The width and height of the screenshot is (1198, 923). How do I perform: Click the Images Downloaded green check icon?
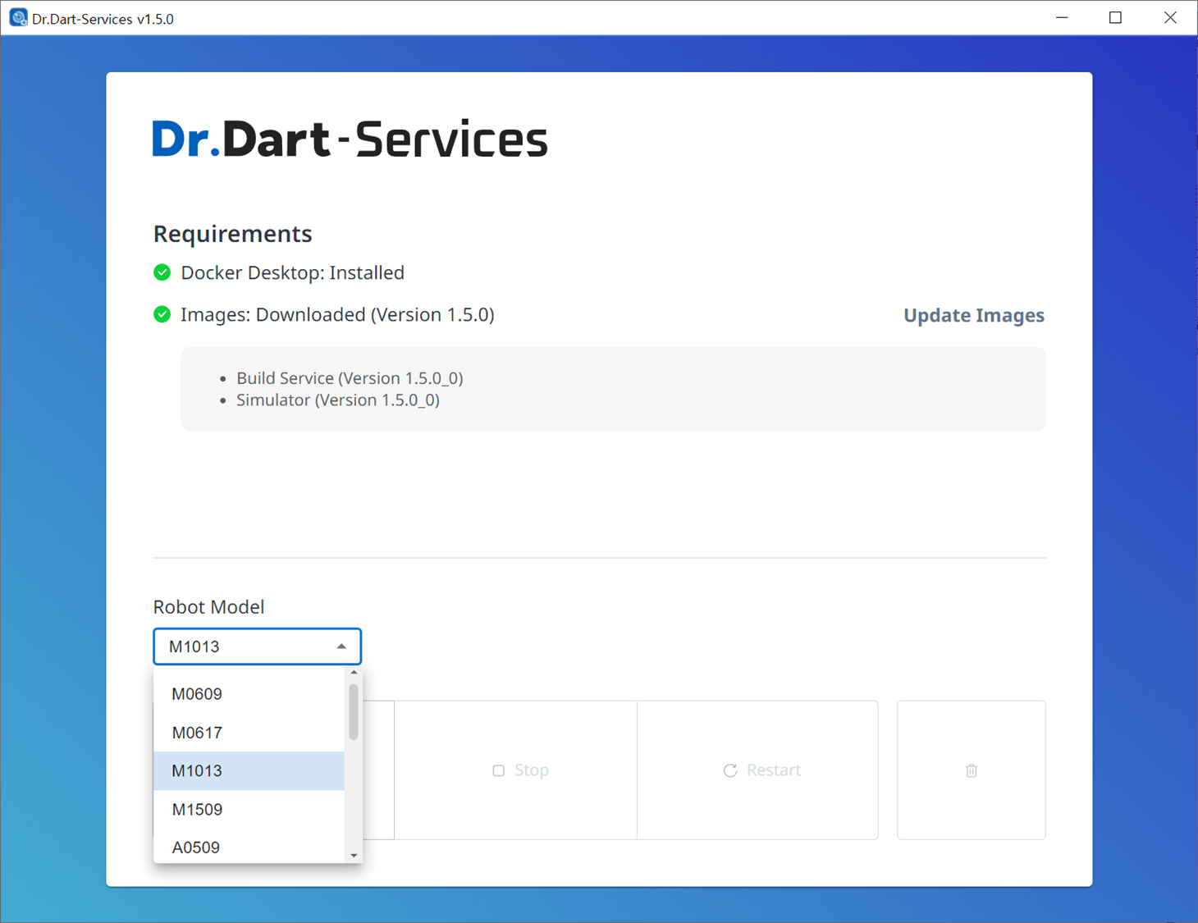coord(162,314)
